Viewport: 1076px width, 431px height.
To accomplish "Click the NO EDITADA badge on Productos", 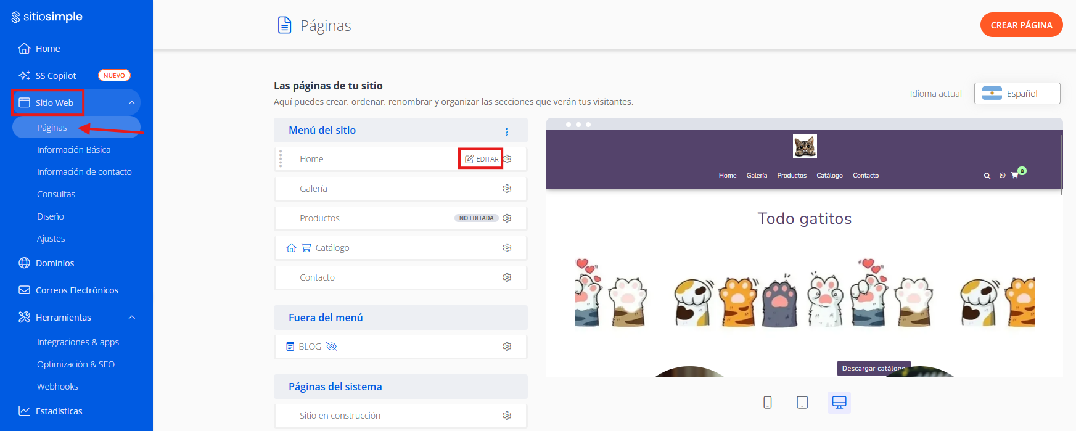I will (477, 218).
